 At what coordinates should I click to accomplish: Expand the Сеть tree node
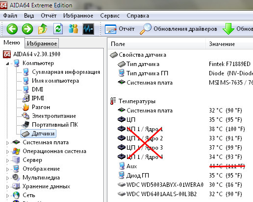pyautogui.click(x=7, y=196)
